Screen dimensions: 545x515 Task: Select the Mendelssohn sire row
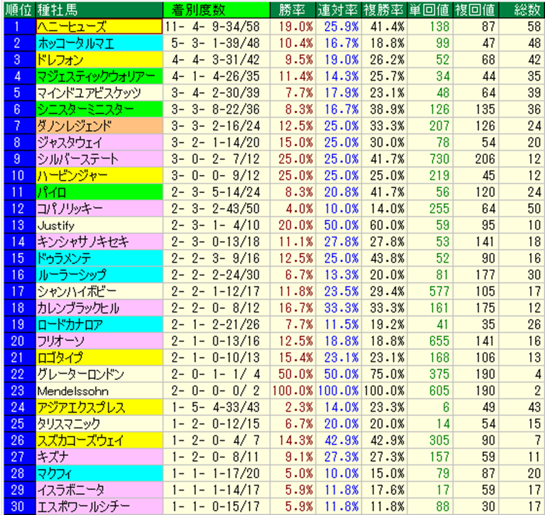(x=100, y=391)
